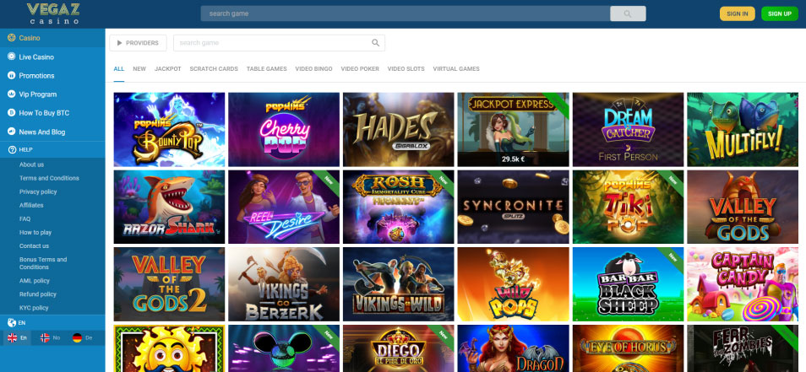Open the Reel Desire game
The height and width of the screenshot is (372, 806).
284,207
